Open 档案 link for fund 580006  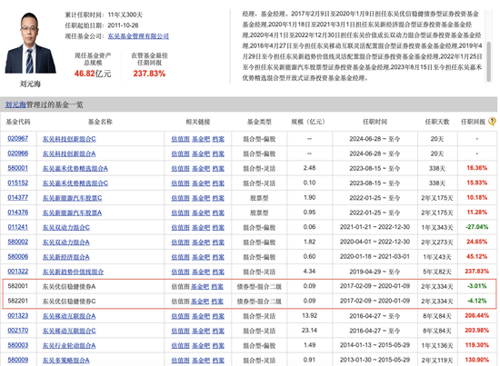coord(218,257)
